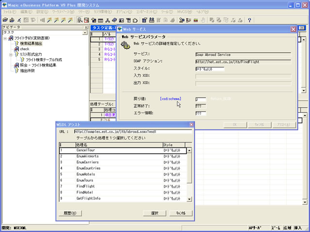This screenshot has width=310, height=232.
Task: Open the オプション(O) menu
Action: 124,12
